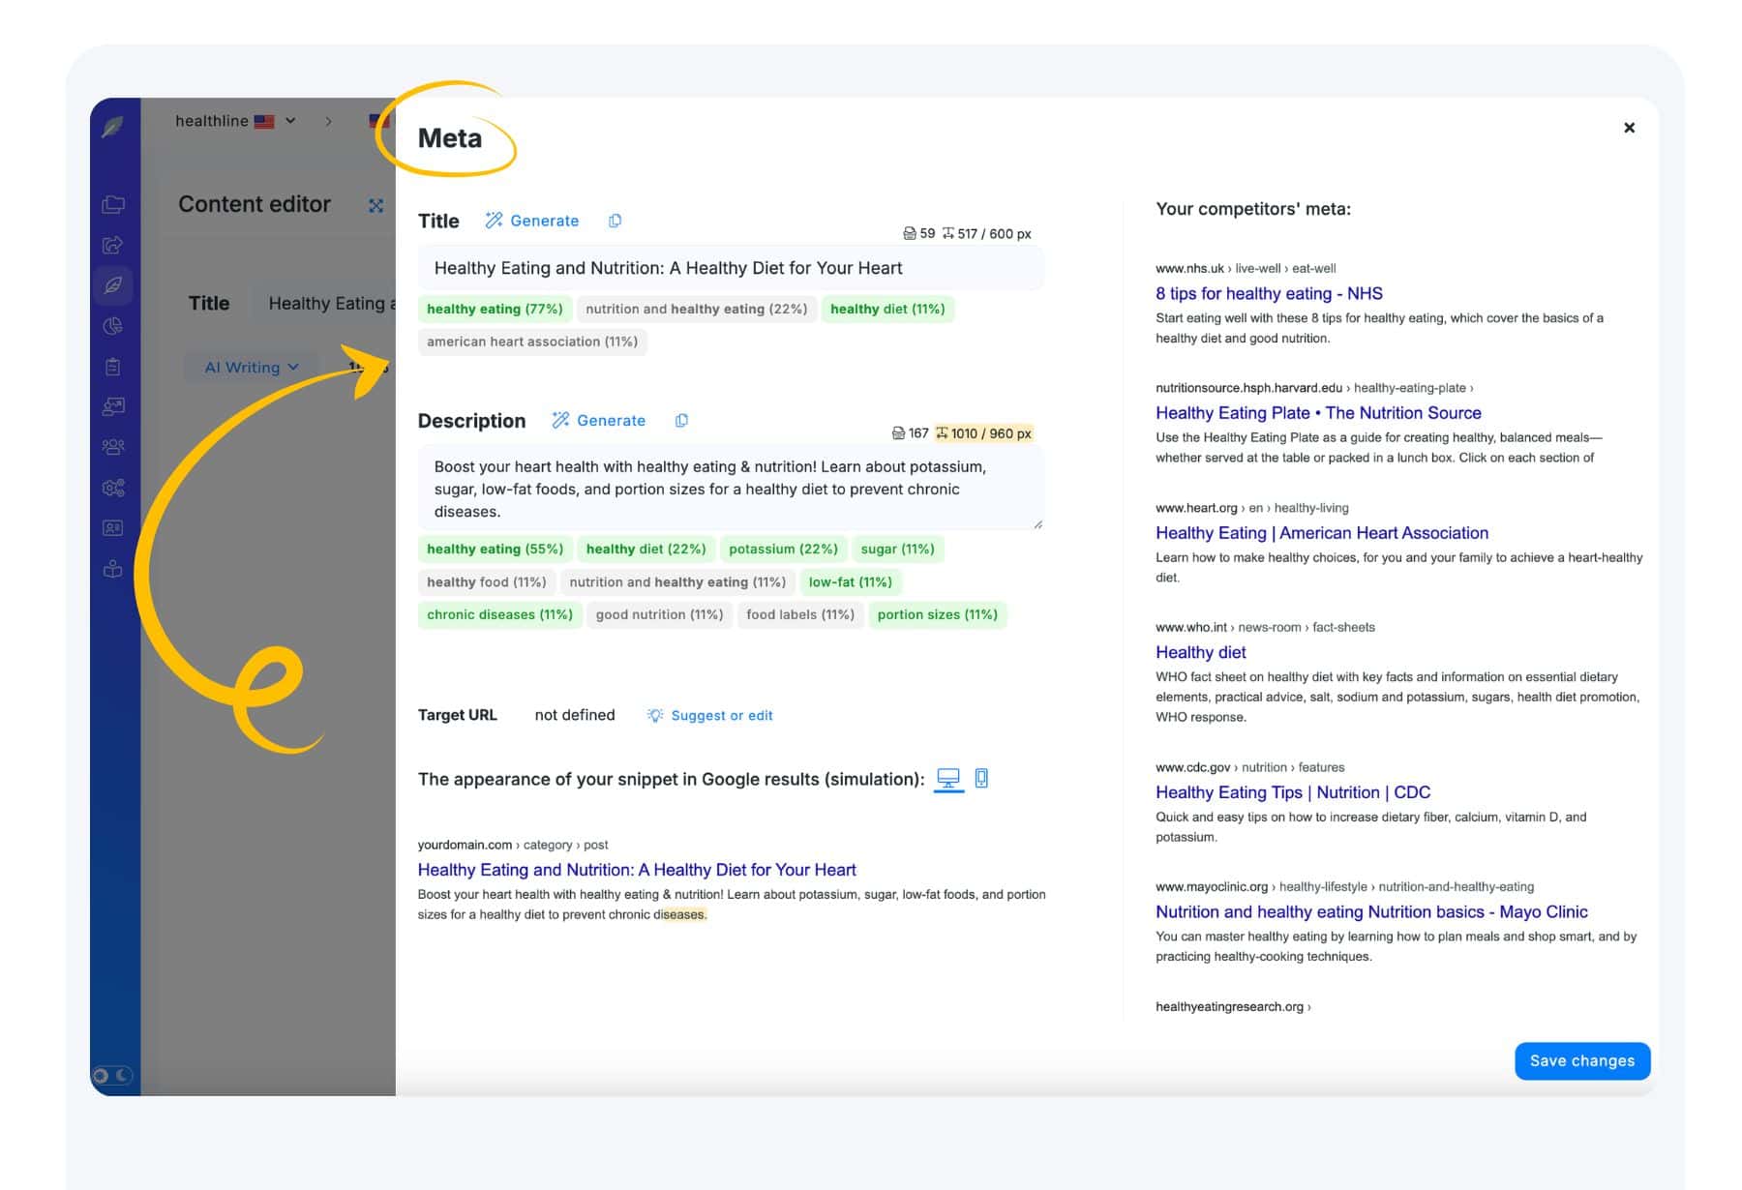Expand the healthline project dropdown
Viewport: 1742px width, 1190px height.
(x=235, y=121)
